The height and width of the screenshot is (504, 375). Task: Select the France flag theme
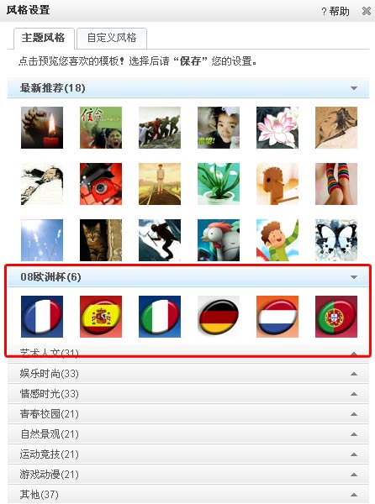click(x=42, y=317)
